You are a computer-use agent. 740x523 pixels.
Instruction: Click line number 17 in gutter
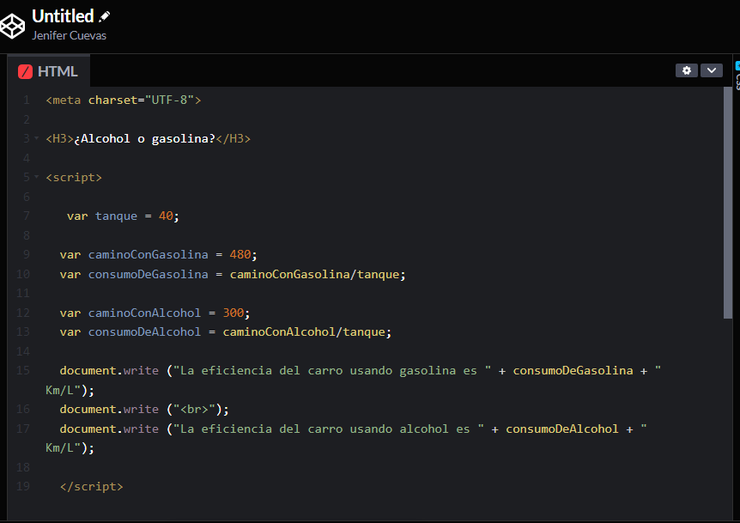22,429
